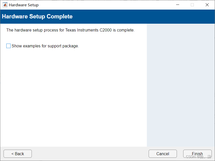Click the word 'Complete' in the blue header
The image size is (215, 161).
click(60, 17)
